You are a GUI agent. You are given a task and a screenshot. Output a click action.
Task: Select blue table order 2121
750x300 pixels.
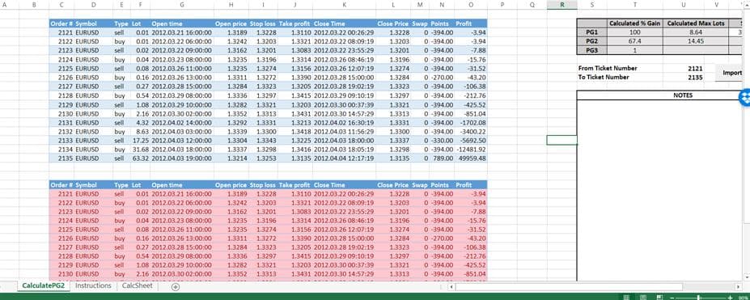61,32
